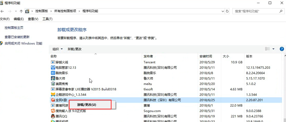Viewport: 286px width, 122px height.
Task: Select the 美图秀秀 program icon
Action: [53, 84]
